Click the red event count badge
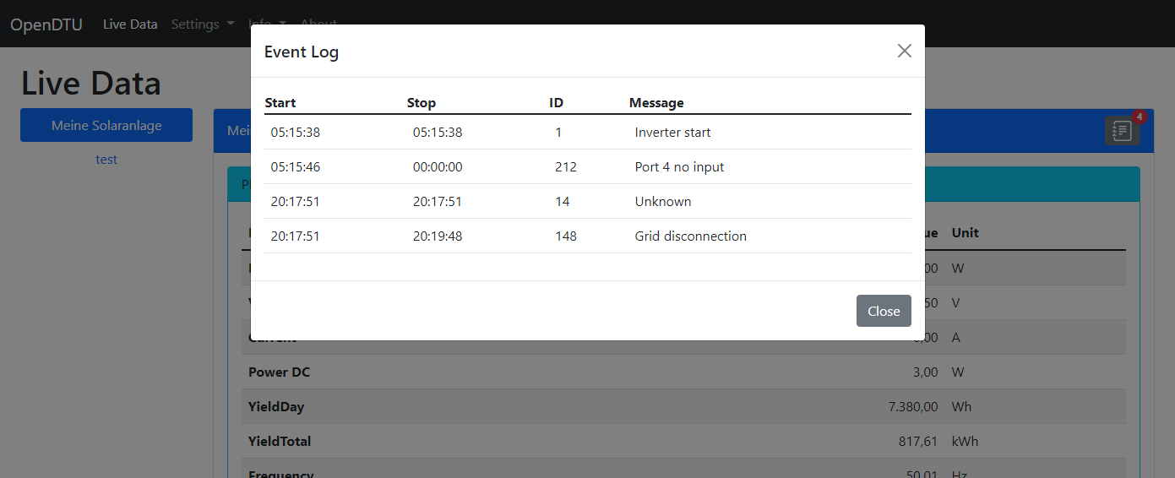 (1139, 117)
